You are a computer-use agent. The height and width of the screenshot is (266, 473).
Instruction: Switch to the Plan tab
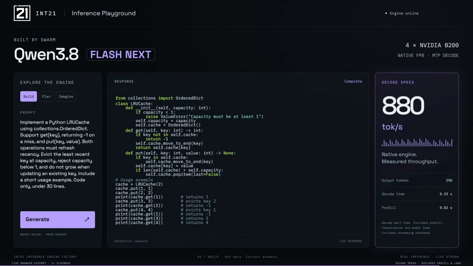click(46, 96)
